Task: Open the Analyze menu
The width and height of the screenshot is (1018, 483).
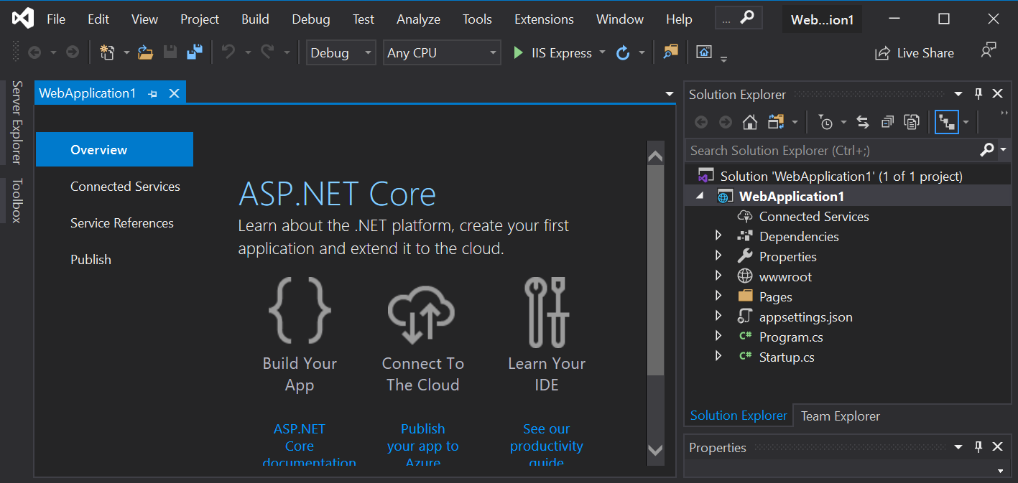Action: (418, 19)
